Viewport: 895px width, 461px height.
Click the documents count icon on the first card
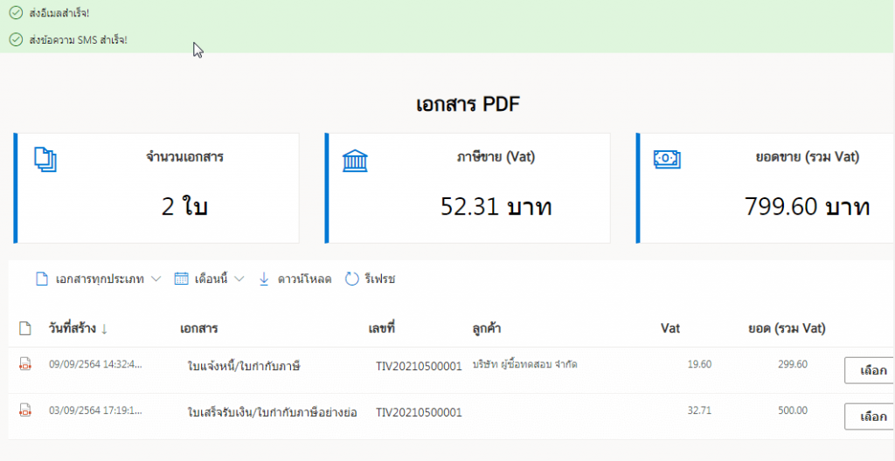(x=45, y=159)
